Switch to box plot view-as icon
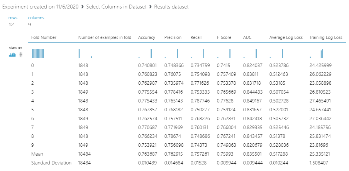Screen dimensions: 349x171 click(21, 54)
